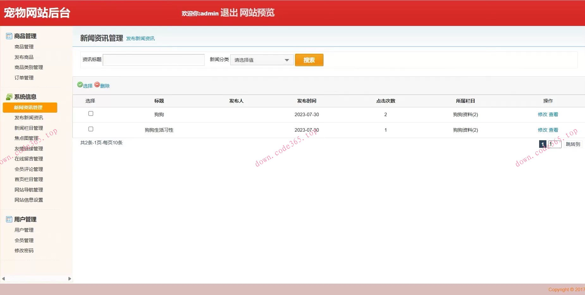585x295 pixels.
Task: Click the green select icon beside 选择
Action: point(80,85)
